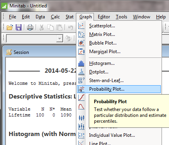Viewport: 169px width, 145px height.
Task: Click the 'Descriptive Statistics' heading in Session
Action: click(43, 97)
